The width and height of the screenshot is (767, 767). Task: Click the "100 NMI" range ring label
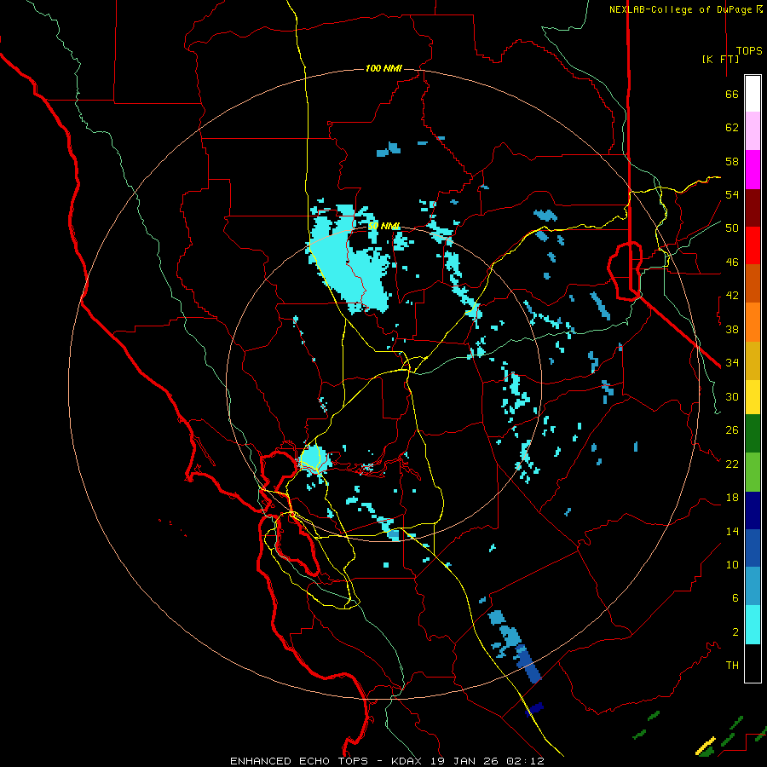point(383,68)
